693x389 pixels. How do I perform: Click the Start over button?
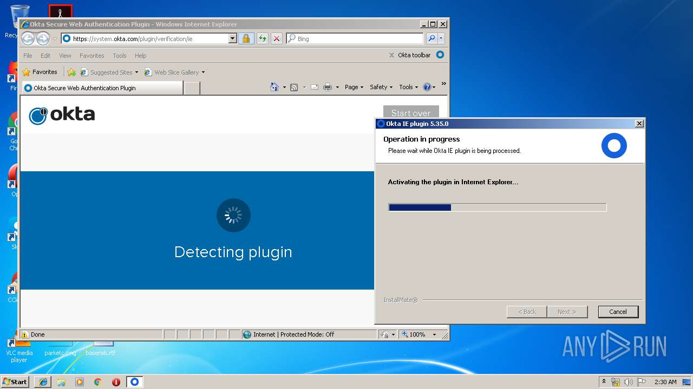click(411, 111)
